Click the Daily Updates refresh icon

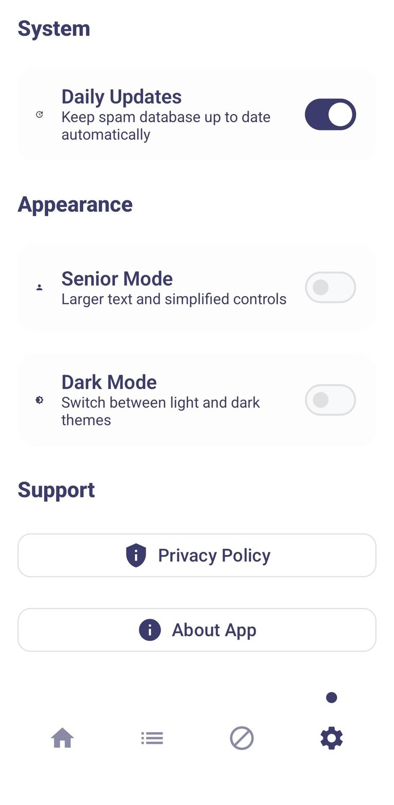point(40,115)
